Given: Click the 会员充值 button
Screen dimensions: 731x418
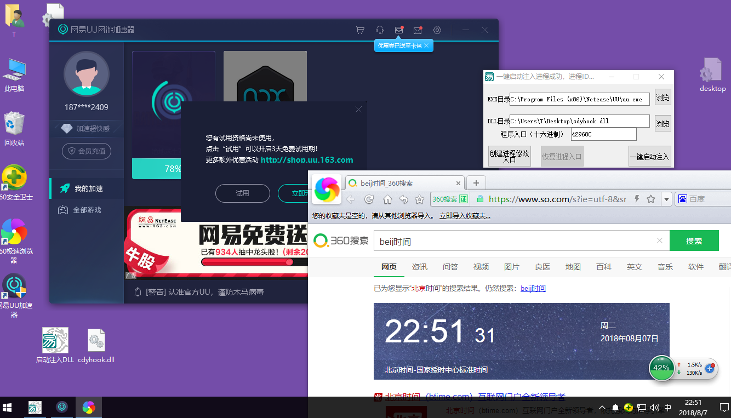Looking at the screenshot, I should pos(87,151).
